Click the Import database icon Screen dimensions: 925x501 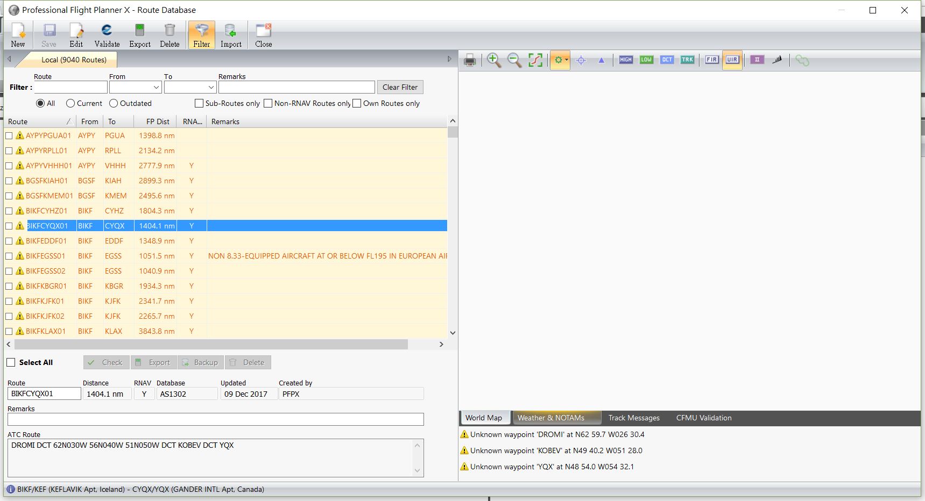coord(231,35)
